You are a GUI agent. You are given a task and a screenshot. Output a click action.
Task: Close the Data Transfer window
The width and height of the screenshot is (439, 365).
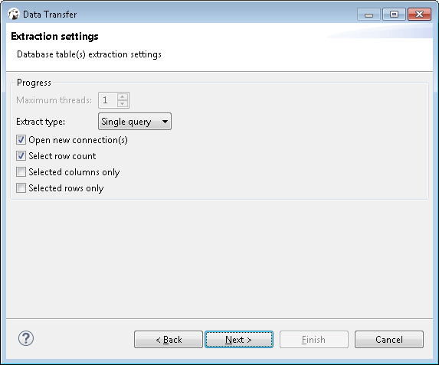(x=419, y=15)
